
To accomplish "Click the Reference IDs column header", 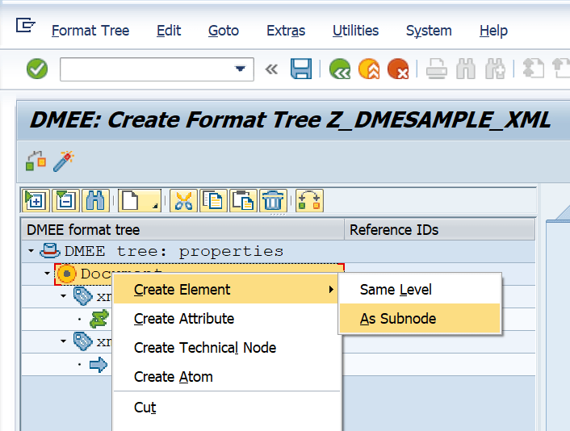I will point(439,230).
